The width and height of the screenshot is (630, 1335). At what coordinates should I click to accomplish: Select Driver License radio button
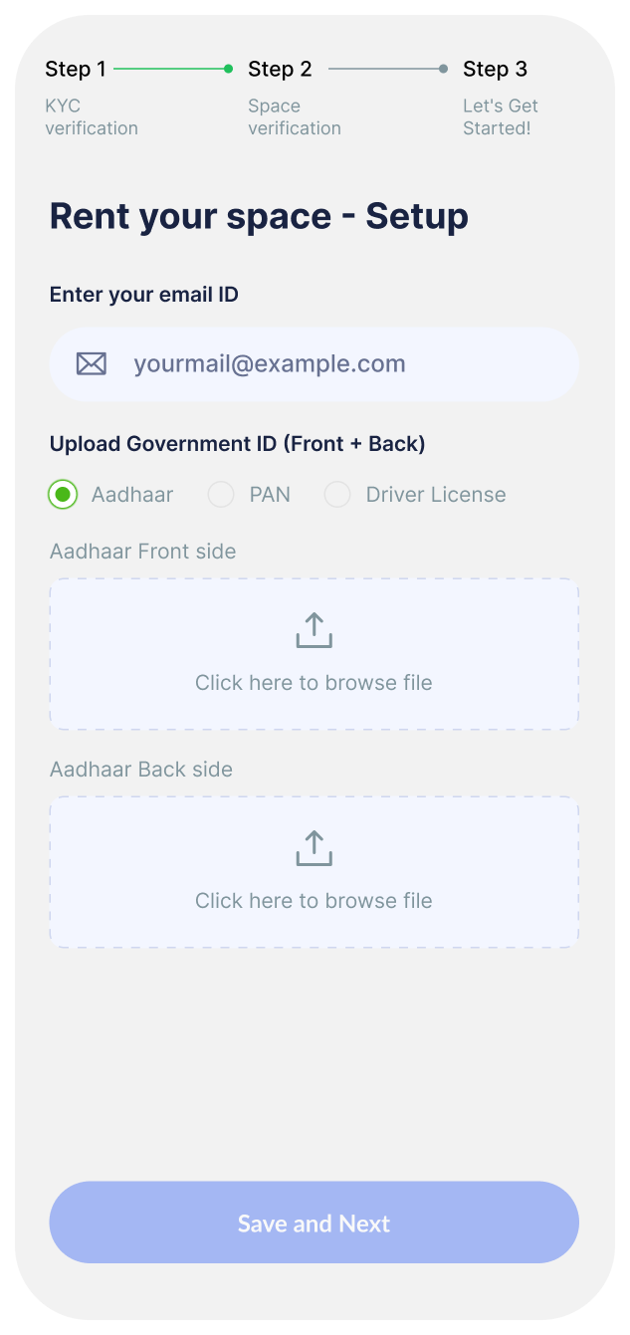(338, 495)
